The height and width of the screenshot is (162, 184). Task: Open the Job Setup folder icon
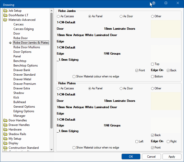coord(5,11)
